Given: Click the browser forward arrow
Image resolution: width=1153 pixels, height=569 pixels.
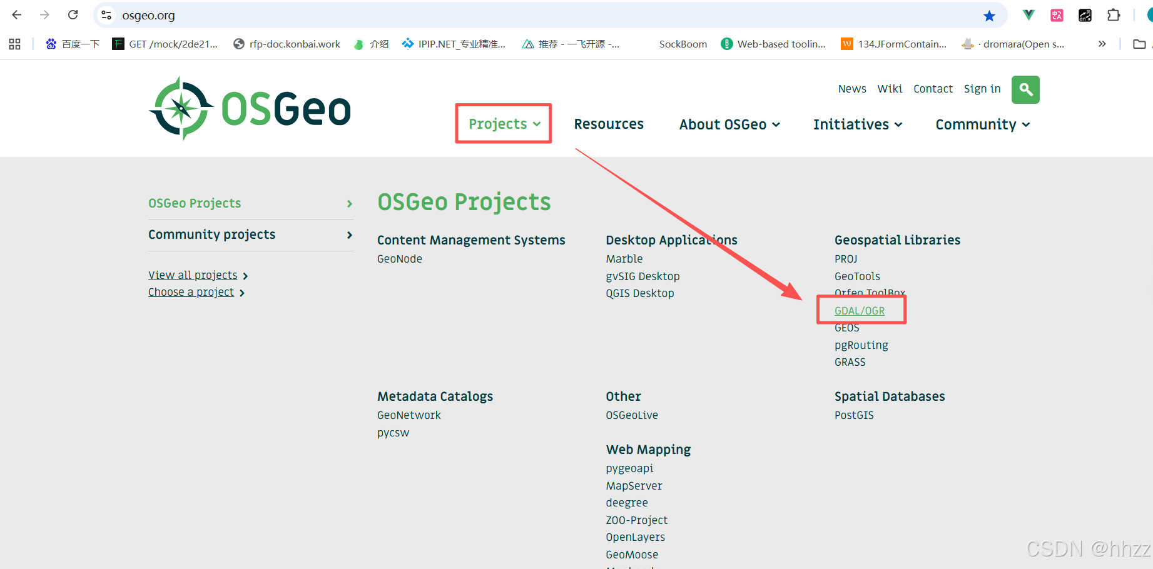Looking at the screenshot, I should click(44, 15).
